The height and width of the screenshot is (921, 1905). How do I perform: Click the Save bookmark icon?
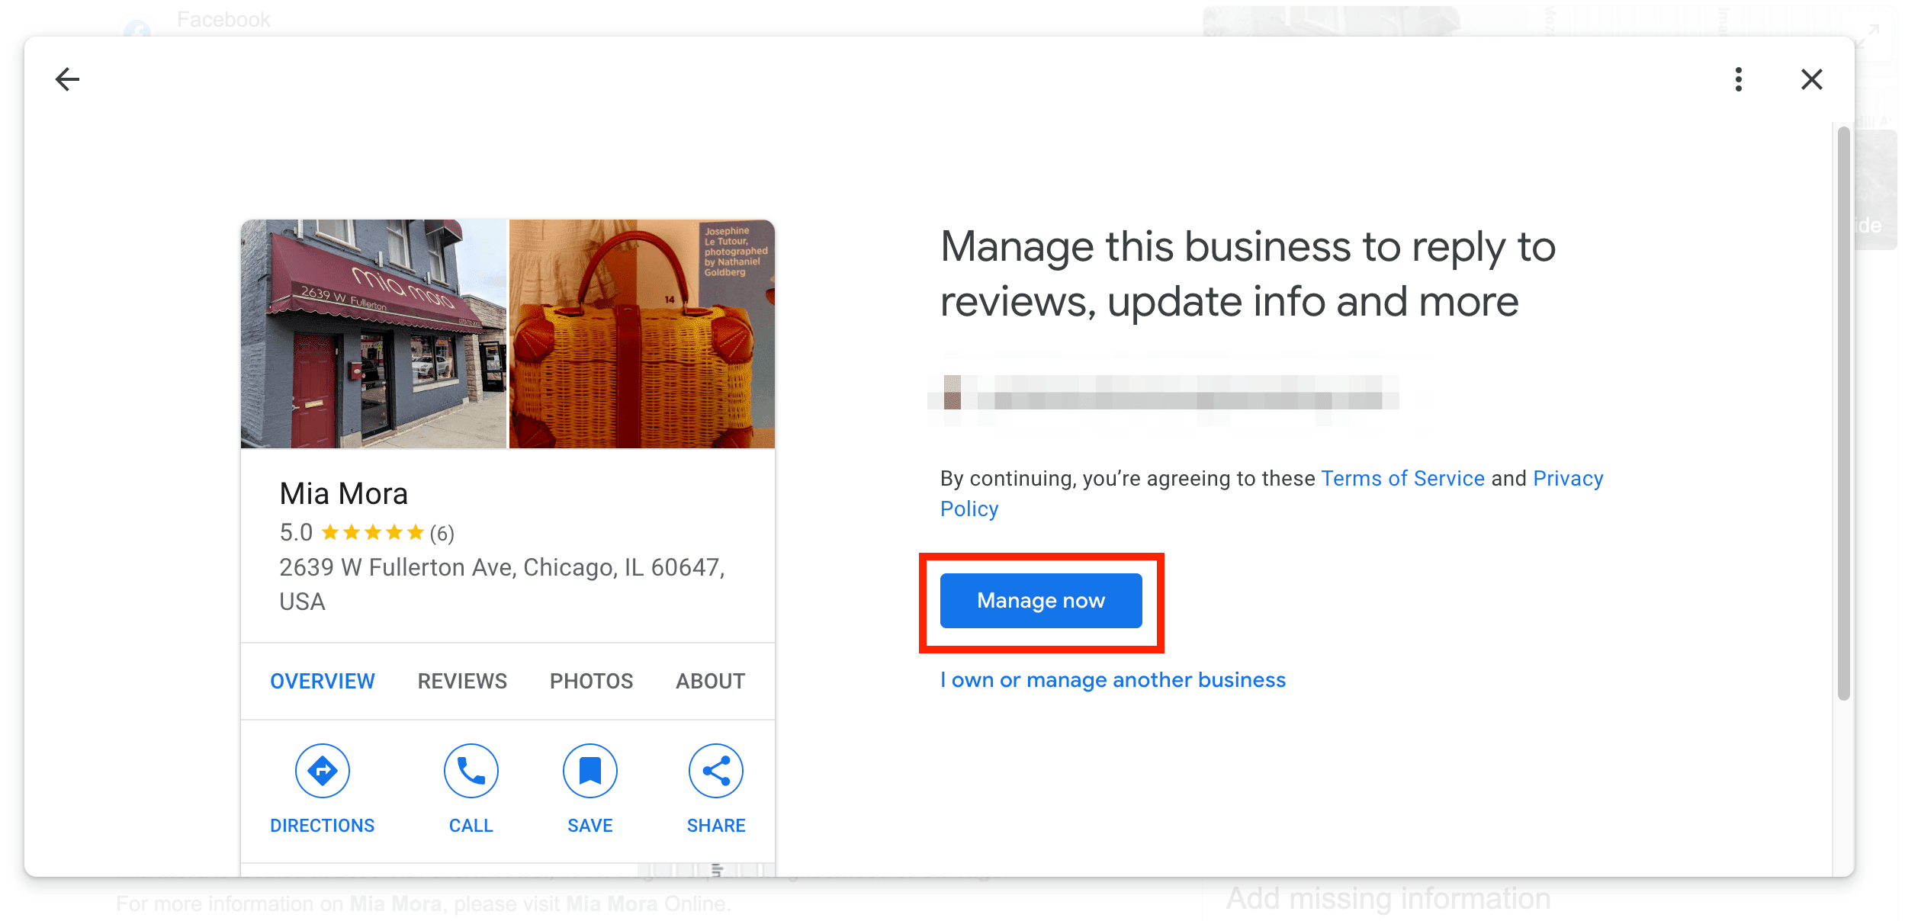tap(590, 771)
